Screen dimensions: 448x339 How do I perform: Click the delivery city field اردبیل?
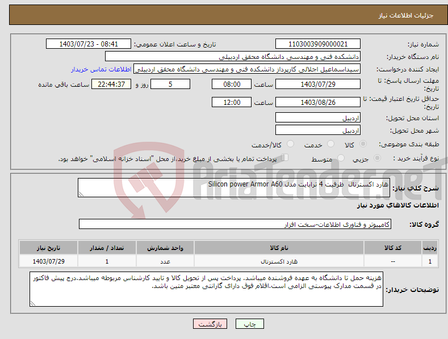(318, 130)
